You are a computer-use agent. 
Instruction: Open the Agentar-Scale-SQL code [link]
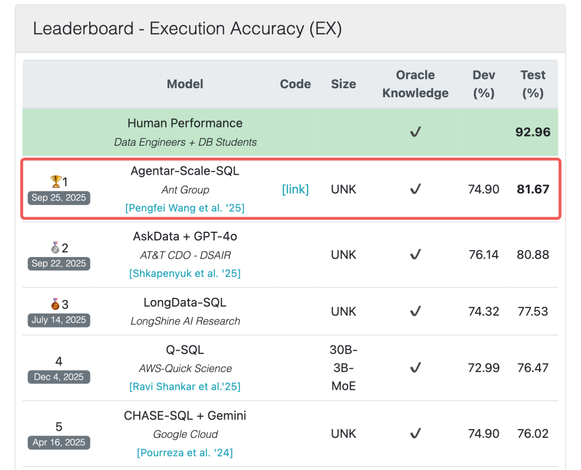tap(295, 189)
